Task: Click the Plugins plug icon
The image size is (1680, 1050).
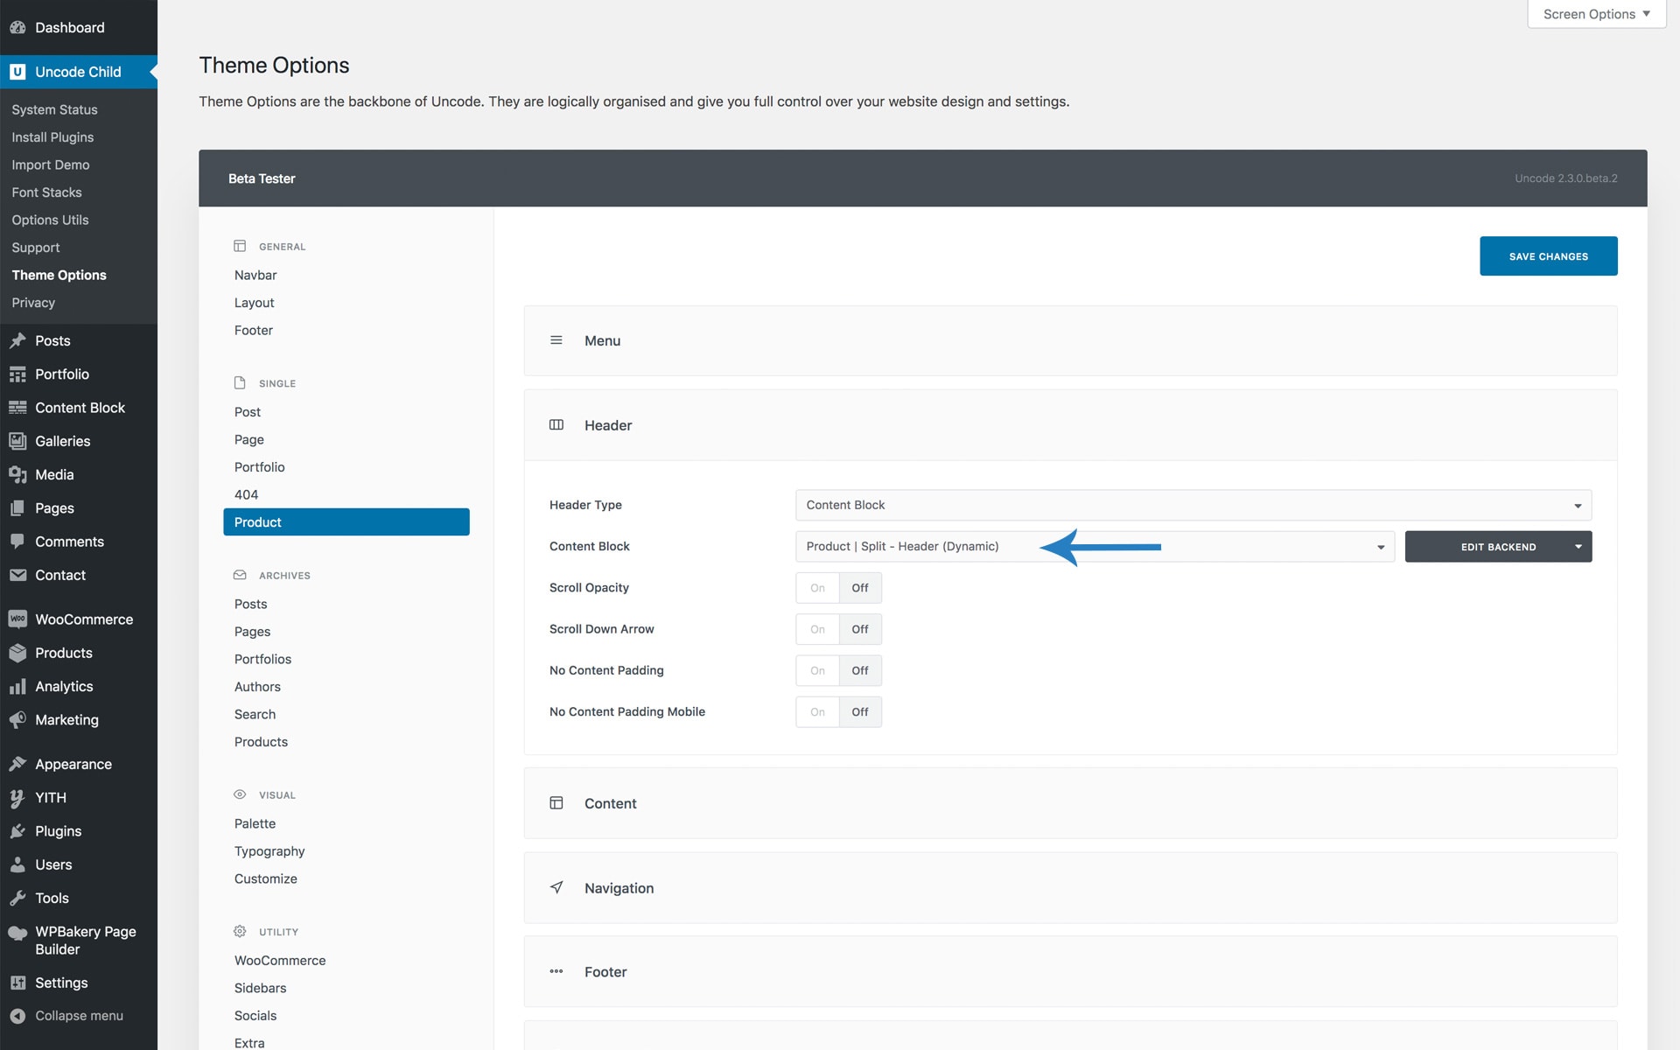Action: (17, 831)
